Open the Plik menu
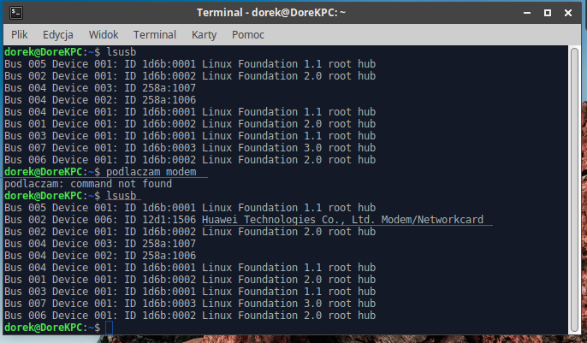This screenshot has height=343, width=587. (x=20, y=35)
